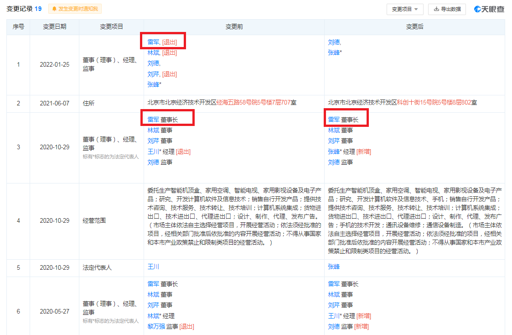Click the 导出数据 export button
This screenshot has height=335, width=512.
point(447,9)
